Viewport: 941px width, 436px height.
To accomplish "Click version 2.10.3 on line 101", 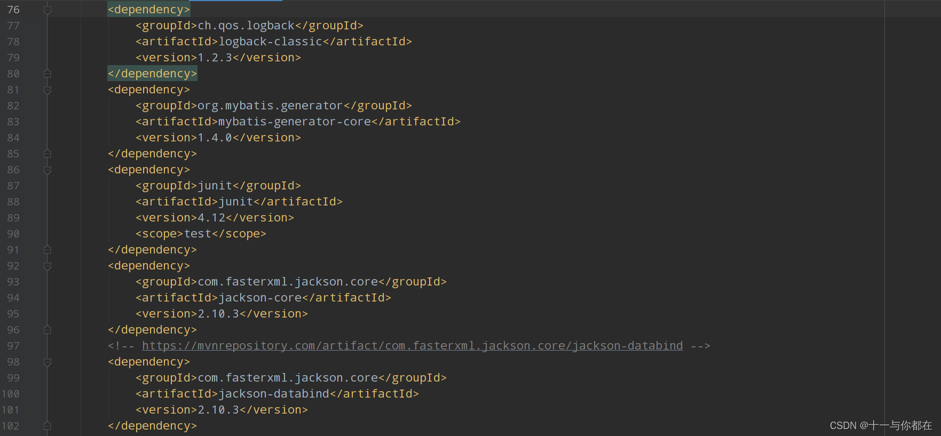I will (219, 410).
